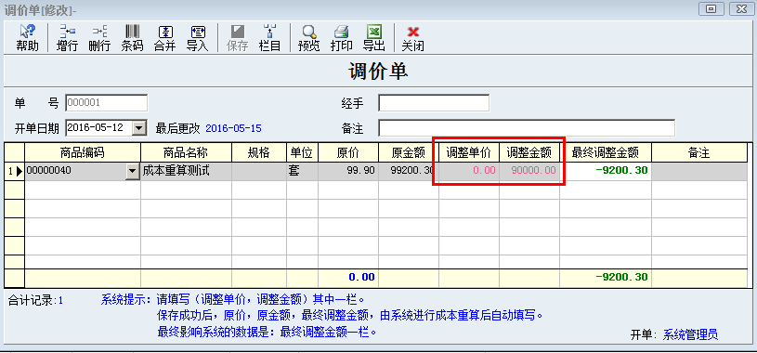757x353 pixels.
Task: Click the 原金额 cell 99200.30
Action: pyautogui.click(x=408, y=171)
